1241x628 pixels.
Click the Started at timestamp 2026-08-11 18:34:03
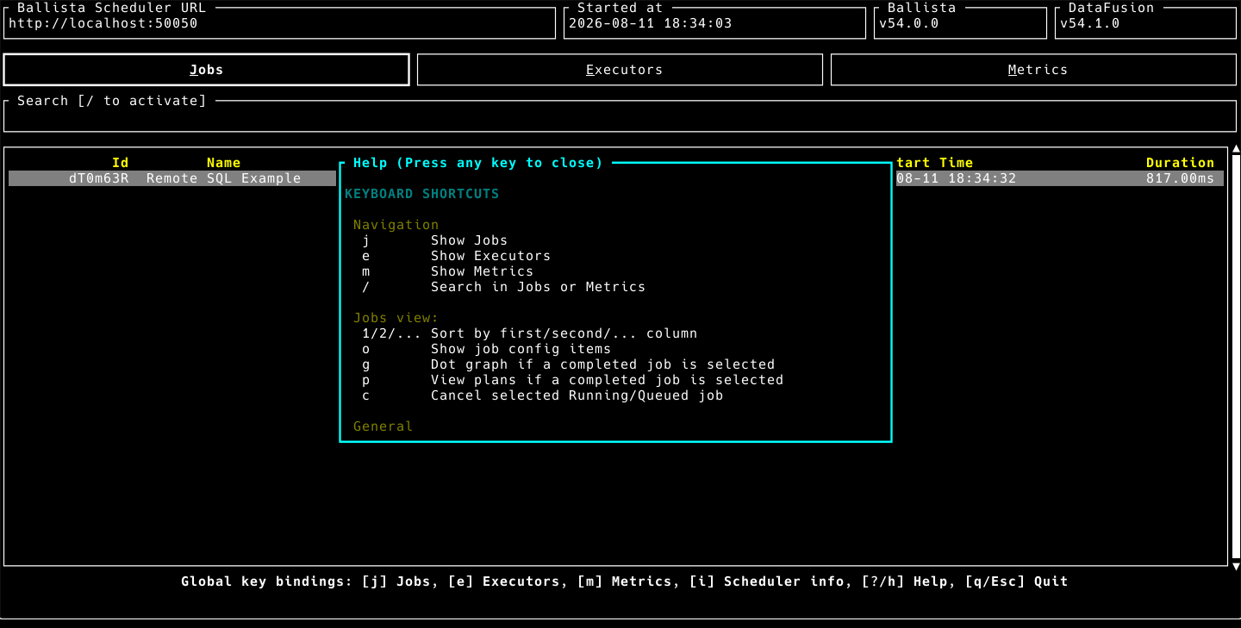(x=651, y=23)
